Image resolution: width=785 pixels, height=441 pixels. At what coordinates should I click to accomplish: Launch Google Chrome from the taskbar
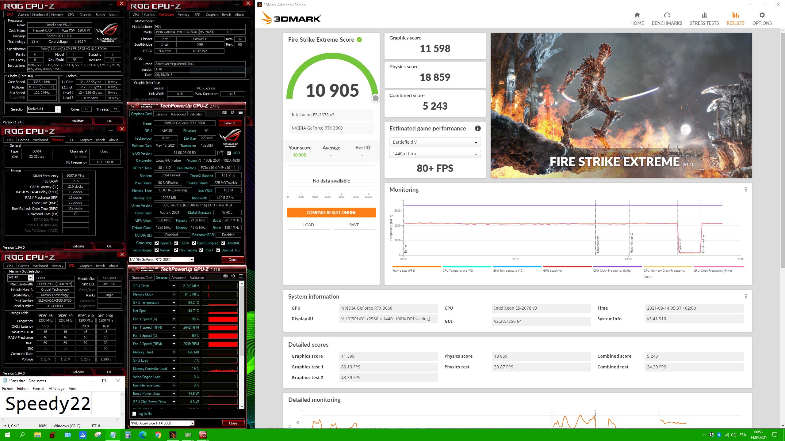tap(158, 435)
